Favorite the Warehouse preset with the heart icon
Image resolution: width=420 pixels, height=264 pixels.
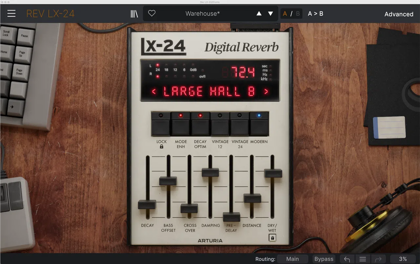151,13
